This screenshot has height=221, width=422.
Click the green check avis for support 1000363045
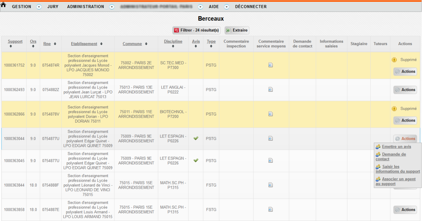[196, 161]
